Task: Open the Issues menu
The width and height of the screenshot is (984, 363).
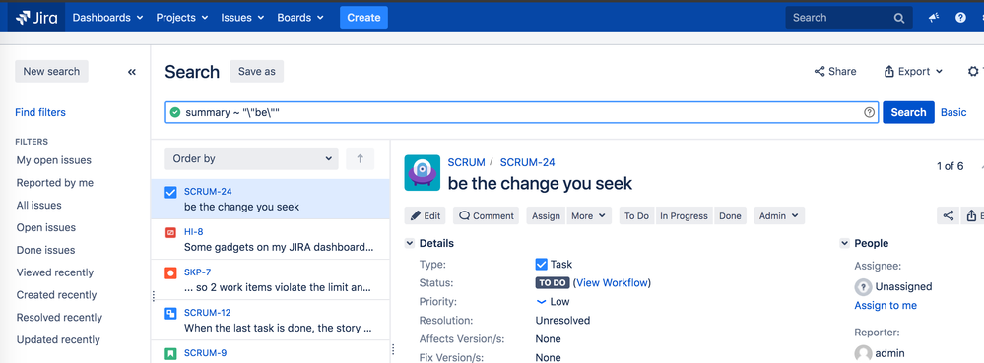Action: click(242, 18)
